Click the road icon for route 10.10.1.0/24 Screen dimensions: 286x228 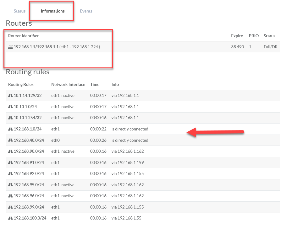pyautogui.click(x=10, y=107)
